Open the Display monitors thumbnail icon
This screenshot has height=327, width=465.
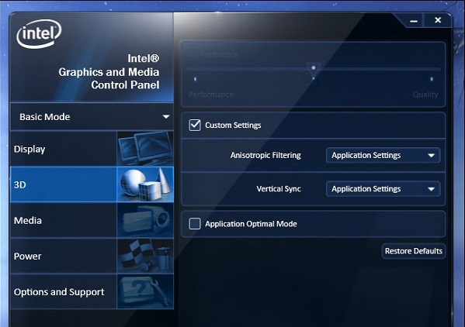[145, 149]
